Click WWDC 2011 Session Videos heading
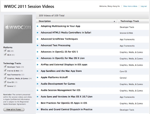Viewport: 150px width, 114px height. tap(29, 7)
